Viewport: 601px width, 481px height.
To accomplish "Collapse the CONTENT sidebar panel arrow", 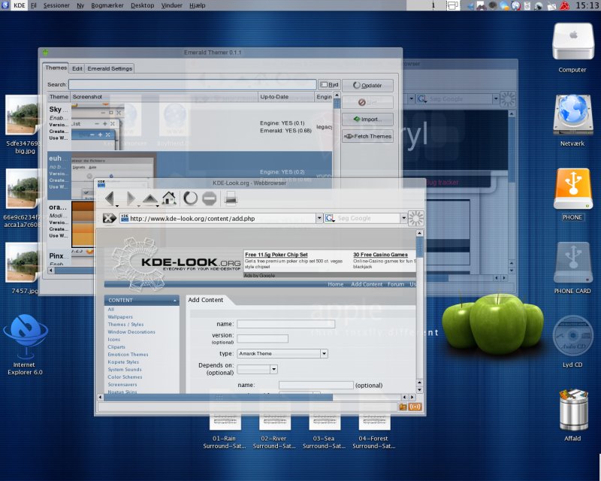I will pyautogui.click(x=175, y=301).
